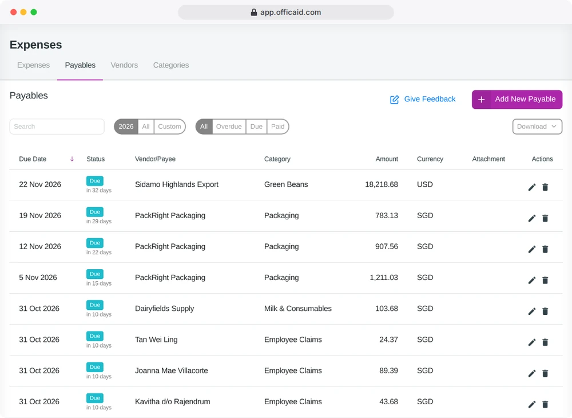Filter payables by Due status
572x418 pixels.
(256, 127)
